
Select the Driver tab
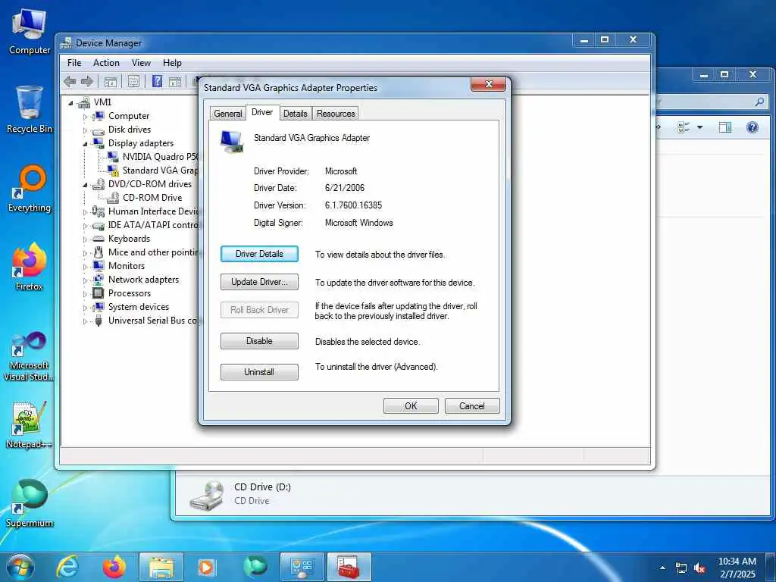tap(262, 112)
